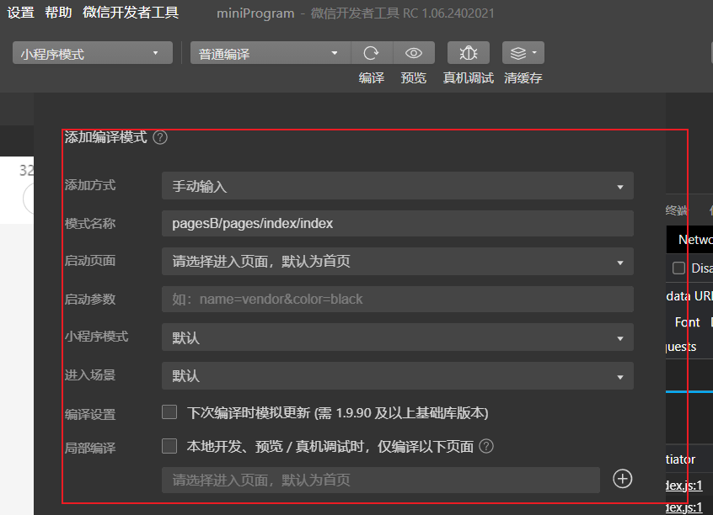Screen dimensions: 713x515
Task: Click the 清缓存 clear cache icon
Action: (x=516, y=52)
